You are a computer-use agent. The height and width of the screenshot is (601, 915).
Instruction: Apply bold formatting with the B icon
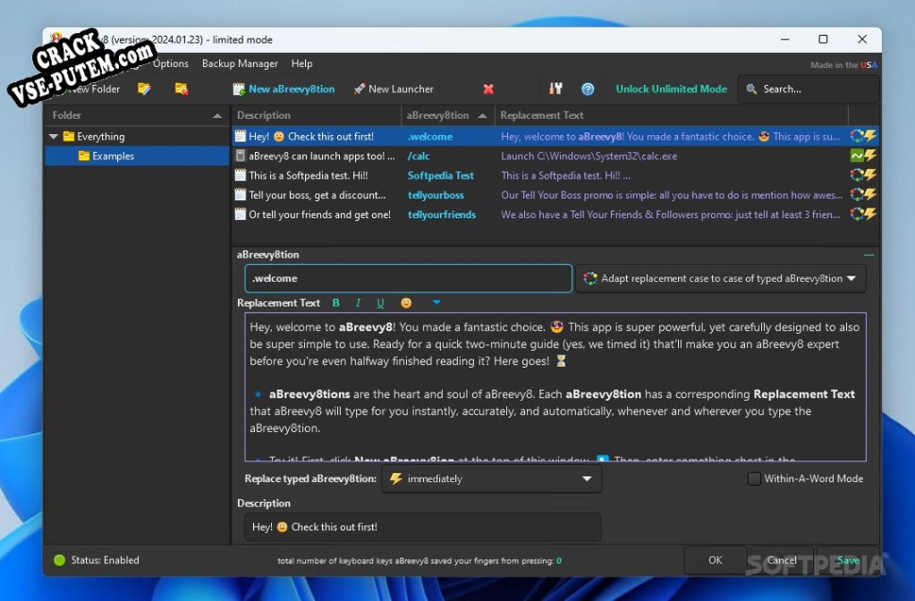point(335,303)
